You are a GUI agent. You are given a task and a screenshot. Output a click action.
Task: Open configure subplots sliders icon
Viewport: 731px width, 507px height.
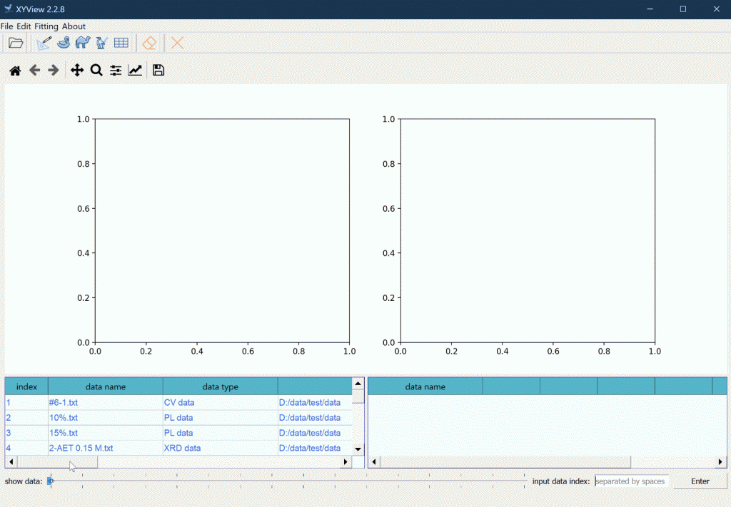tap(116, 71)
